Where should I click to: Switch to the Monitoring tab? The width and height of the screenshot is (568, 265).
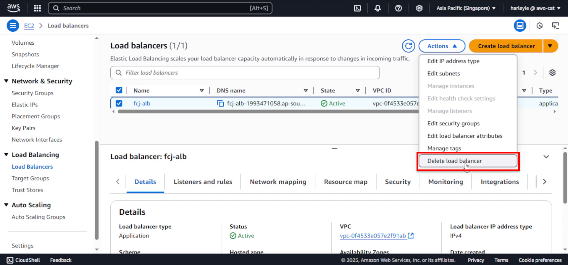point(446,182)
